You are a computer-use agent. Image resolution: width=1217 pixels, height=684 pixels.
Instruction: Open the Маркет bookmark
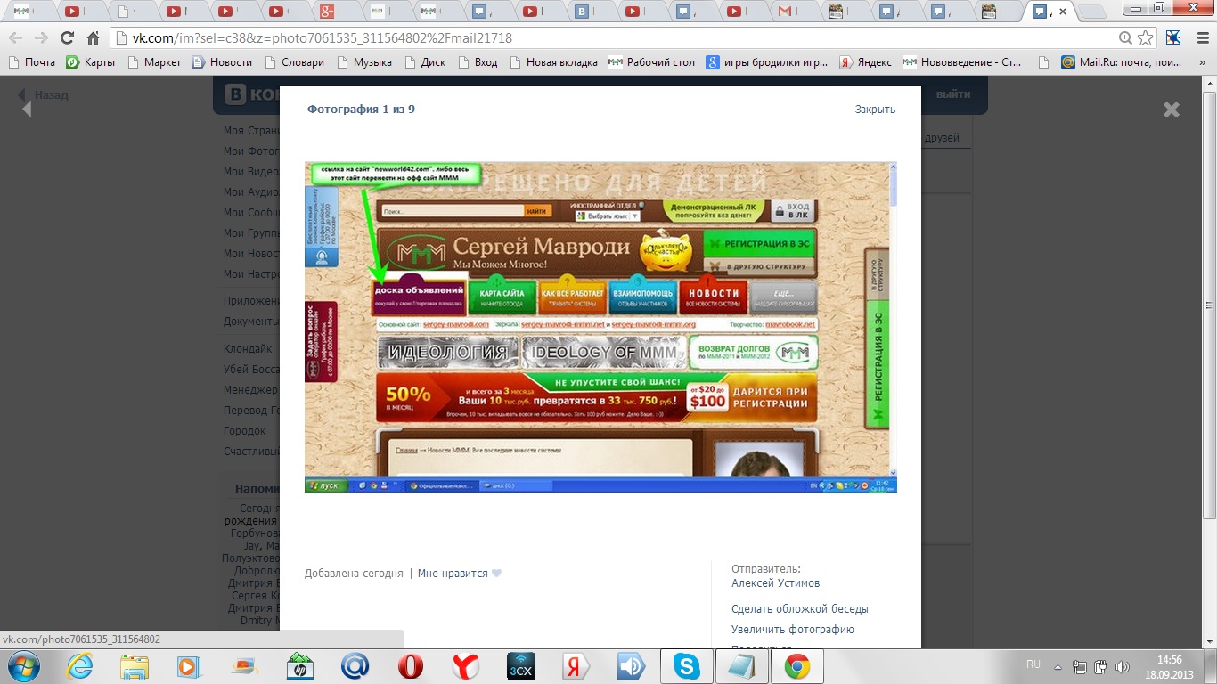tap(154, 62)
